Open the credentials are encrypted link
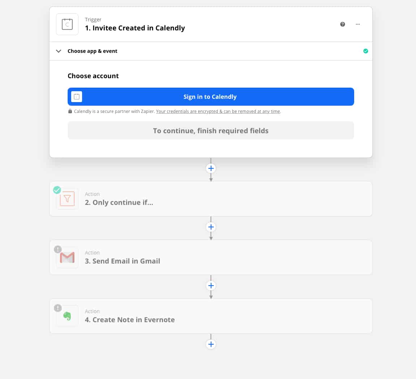This screenshot has width=416, height=379. (x=218, y=111)
